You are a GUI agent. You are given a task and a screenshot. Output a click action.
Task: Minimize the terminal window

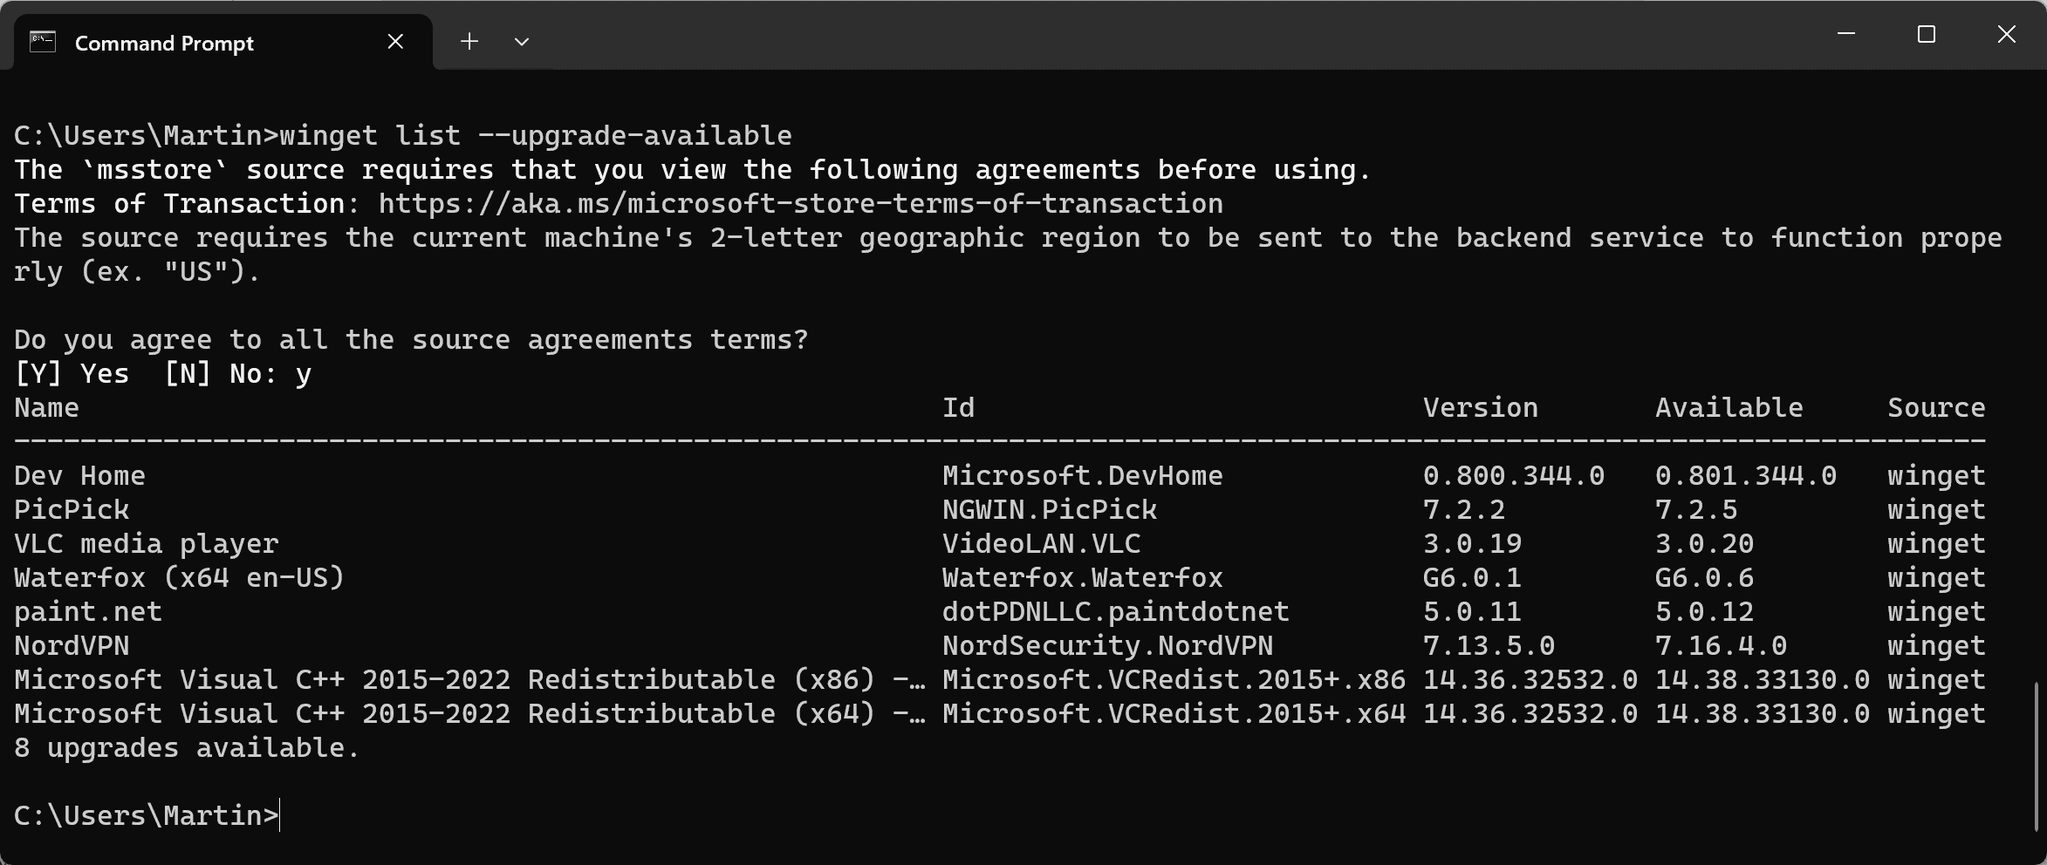(x=1846, y=35)
